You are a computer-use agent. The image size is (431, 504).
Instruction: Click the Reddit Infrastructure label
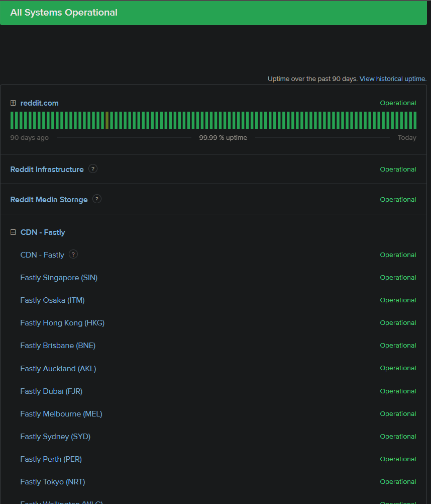point(47,170)
